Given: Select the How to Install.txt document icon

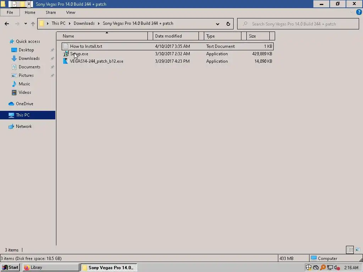Looking at the screenshot, I should tap(66, 46).
